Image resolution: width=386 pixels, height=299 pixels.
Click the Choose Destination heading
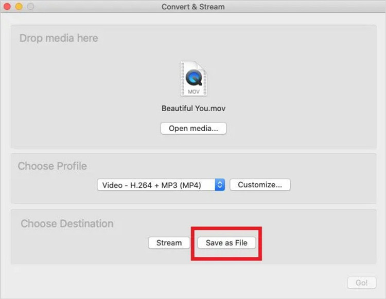click(x=67, y=224)
